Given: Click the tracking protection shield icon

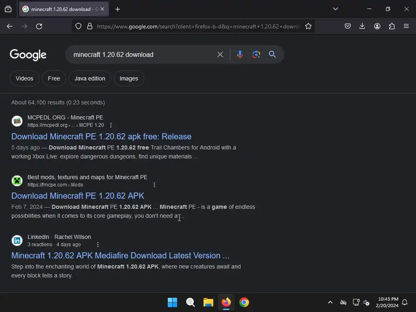Looking at the screenshot, I should (78, 26).
